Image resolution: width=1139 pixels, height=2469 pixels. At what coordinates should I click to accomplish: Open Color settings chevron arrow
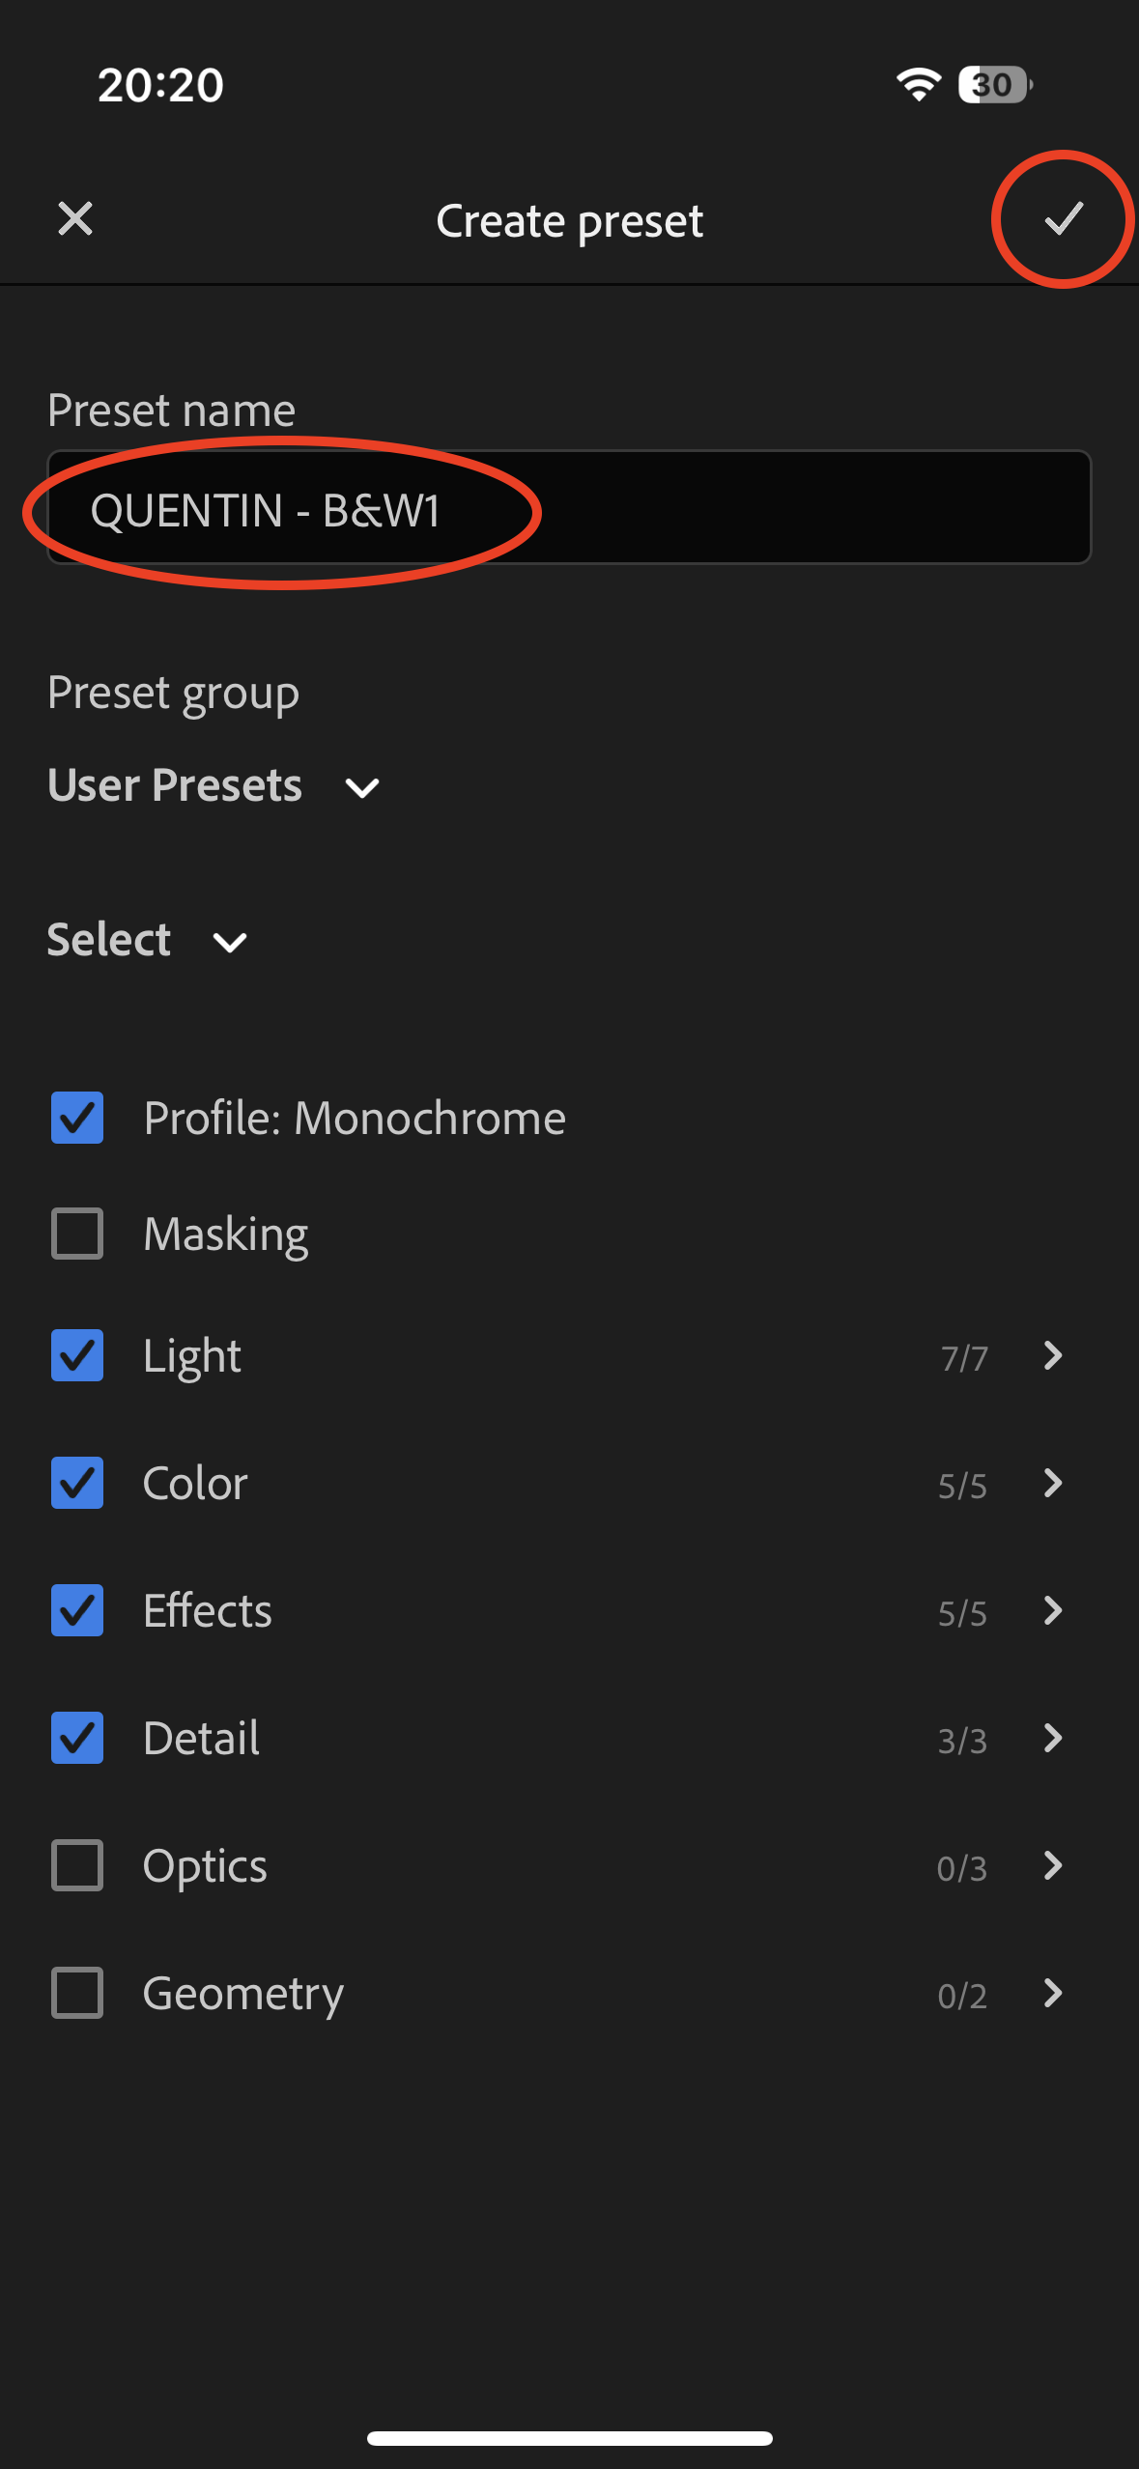[1053, 1484]
